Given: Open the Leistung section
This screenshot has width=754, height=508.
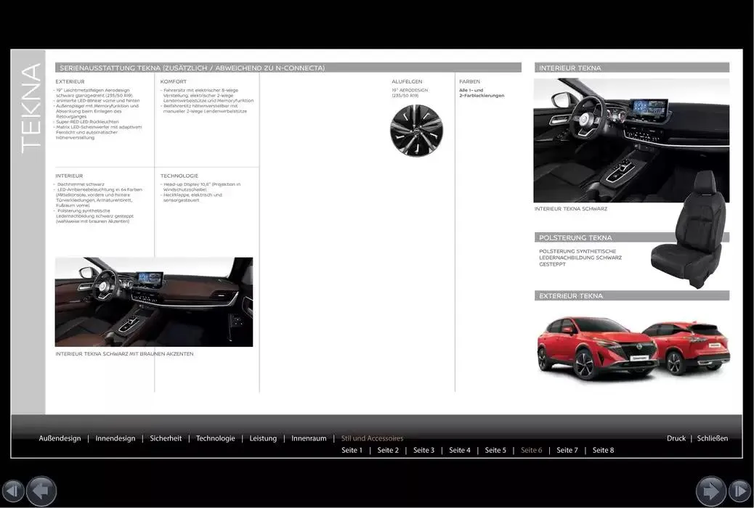Looking at the screenshot, I should tap(263, 438).
